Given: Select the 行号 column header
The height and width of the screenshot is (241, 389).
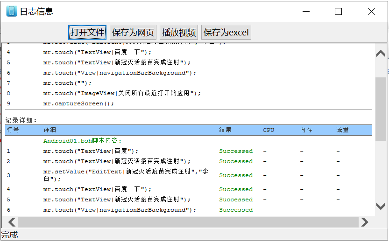Looking at the screenshot, I should pos(13,130).
